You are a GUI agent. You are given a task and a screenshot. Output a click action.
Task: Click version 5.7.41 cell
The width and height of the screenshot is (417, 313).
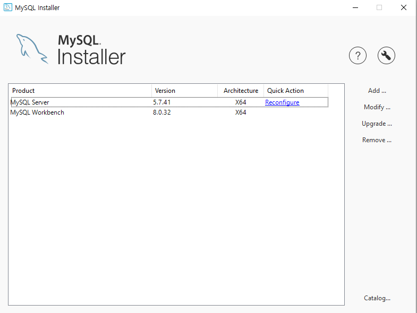[161, 102]
